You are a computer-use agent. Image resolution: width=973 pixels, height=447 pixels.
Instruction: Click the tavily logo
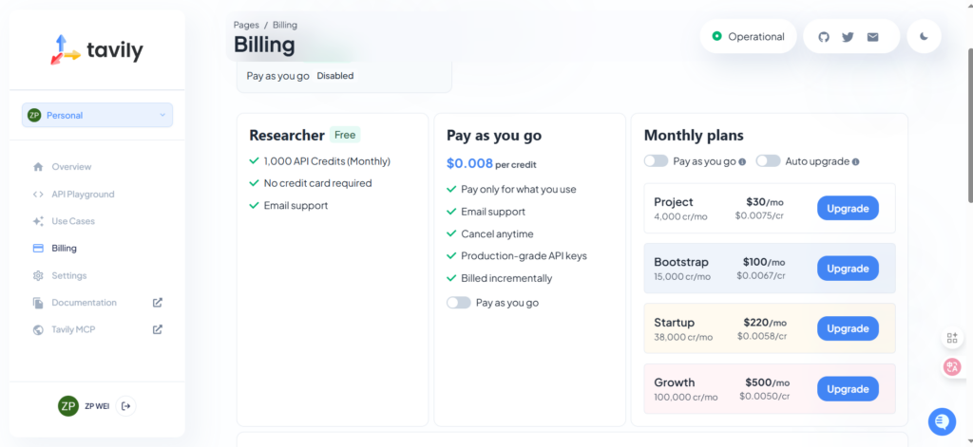(97, 49)
